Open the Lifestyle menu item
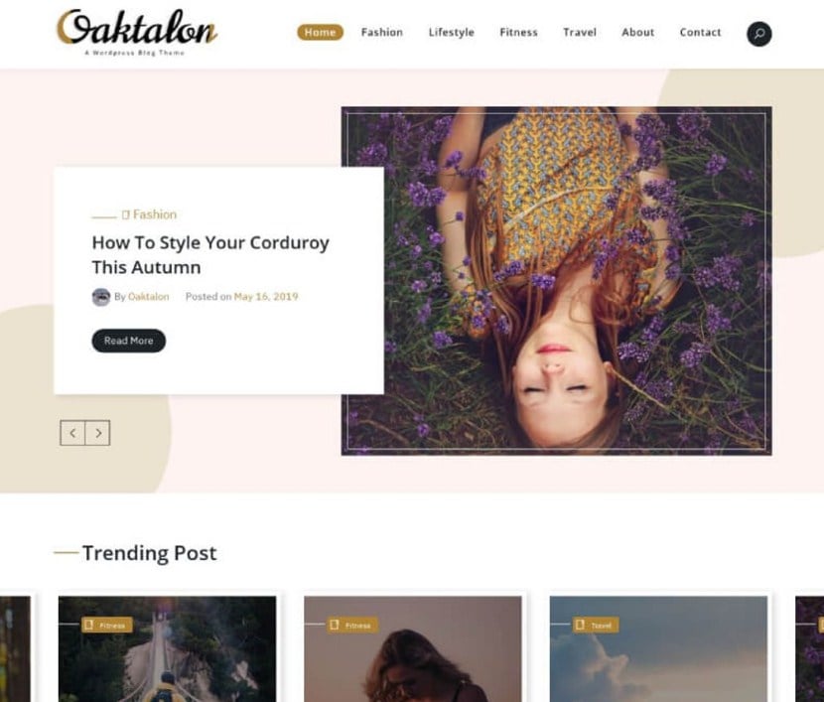 pyautogui.click(x=452, y=32)
